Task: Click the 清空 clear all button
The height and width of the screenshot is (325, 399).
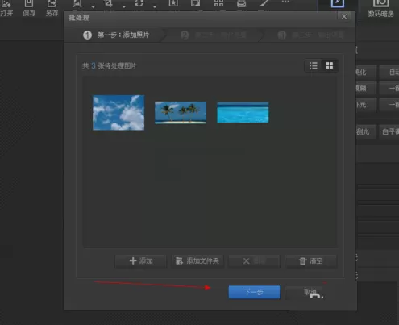Action: [310, 261]
